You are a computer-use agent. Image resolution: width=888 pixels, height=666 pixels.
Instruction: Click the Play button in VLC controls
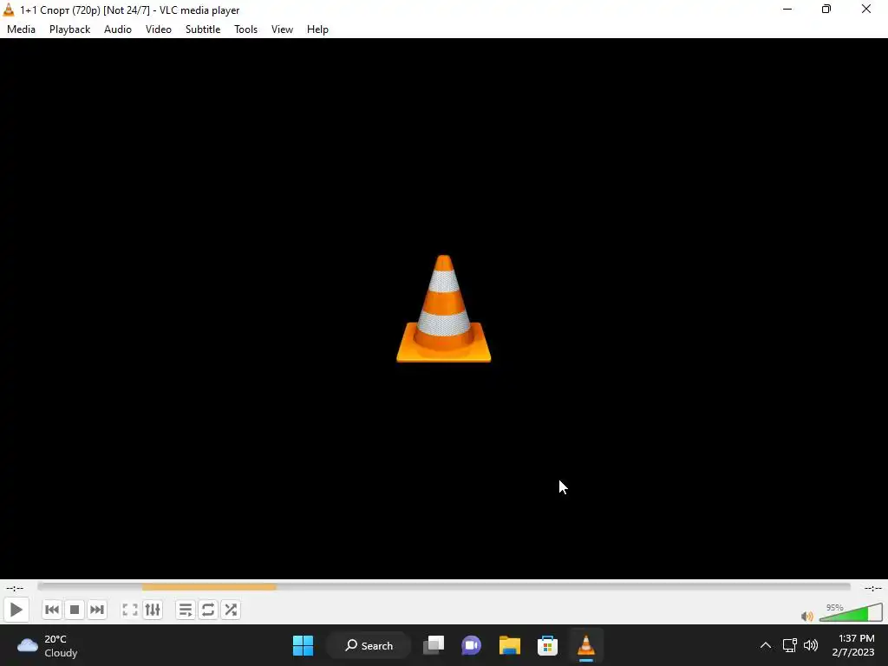(16, 610)
